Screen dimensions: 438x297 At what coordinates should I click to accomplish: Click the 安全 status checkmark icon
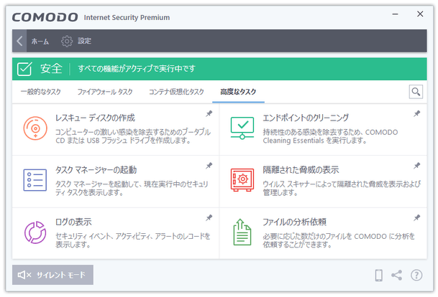(24, 69)
